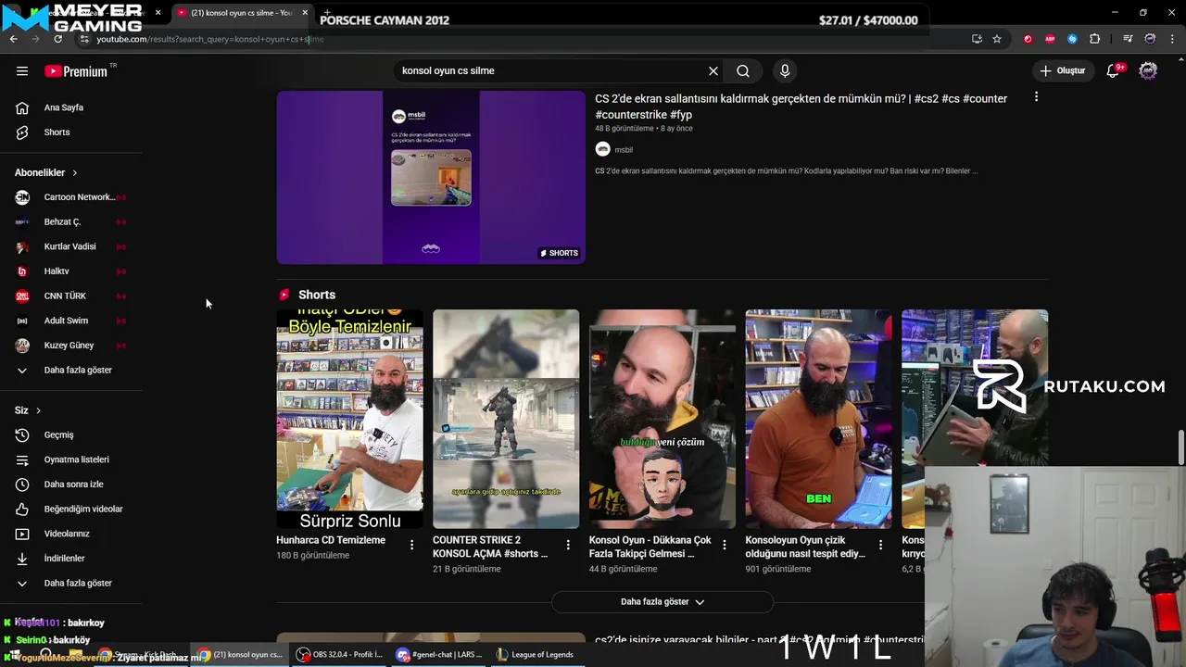This screenshot has width=1186, height=667.
Task: Expand Shorts shelf with Daha fazla göster
Action: (x=662, y=601)
